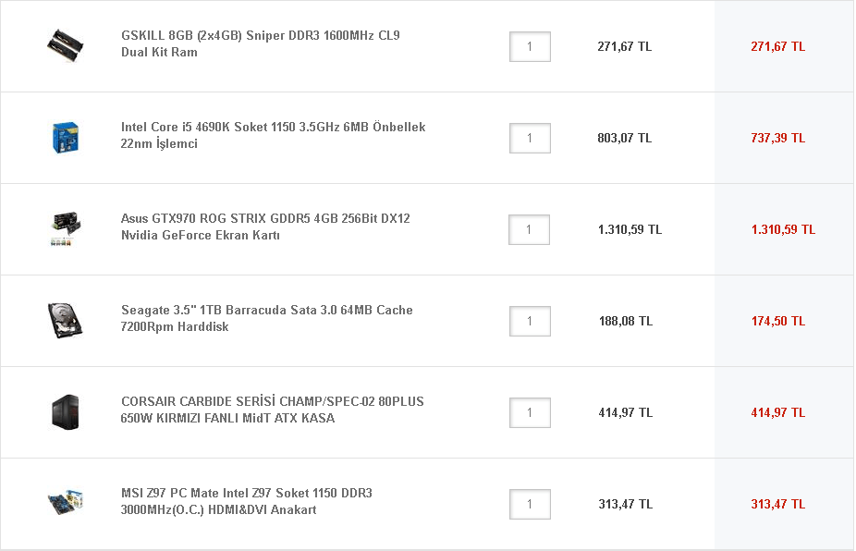Click the MSI Z97 motherboard image
Image resolution: width=856 pixels, height=551 pixels.
pos(66,503)
